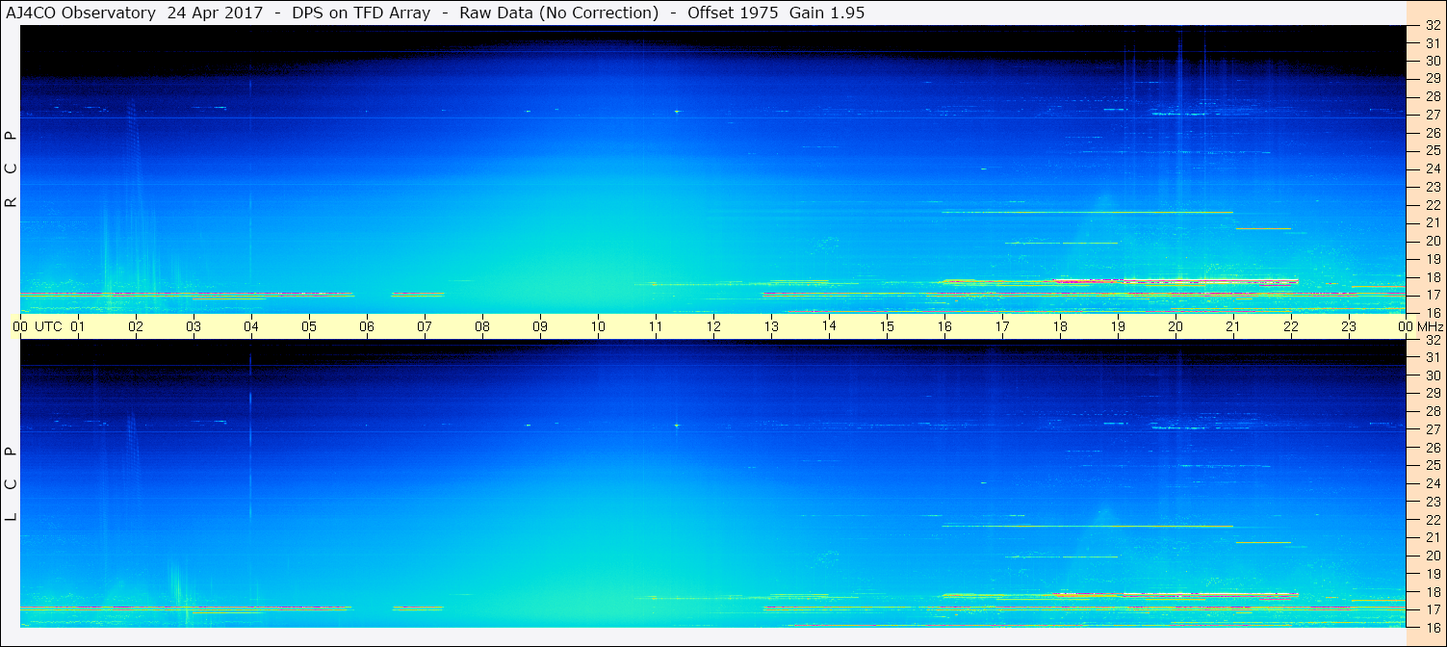
Task: Select hour 11 on the UTC time axis
Action: point(656,326)
